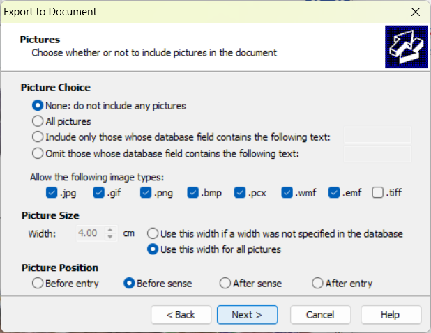Image resolution: width=431 pixels, height=333 pixels.
Task: Click the Next > button
Action: (247, 315)
